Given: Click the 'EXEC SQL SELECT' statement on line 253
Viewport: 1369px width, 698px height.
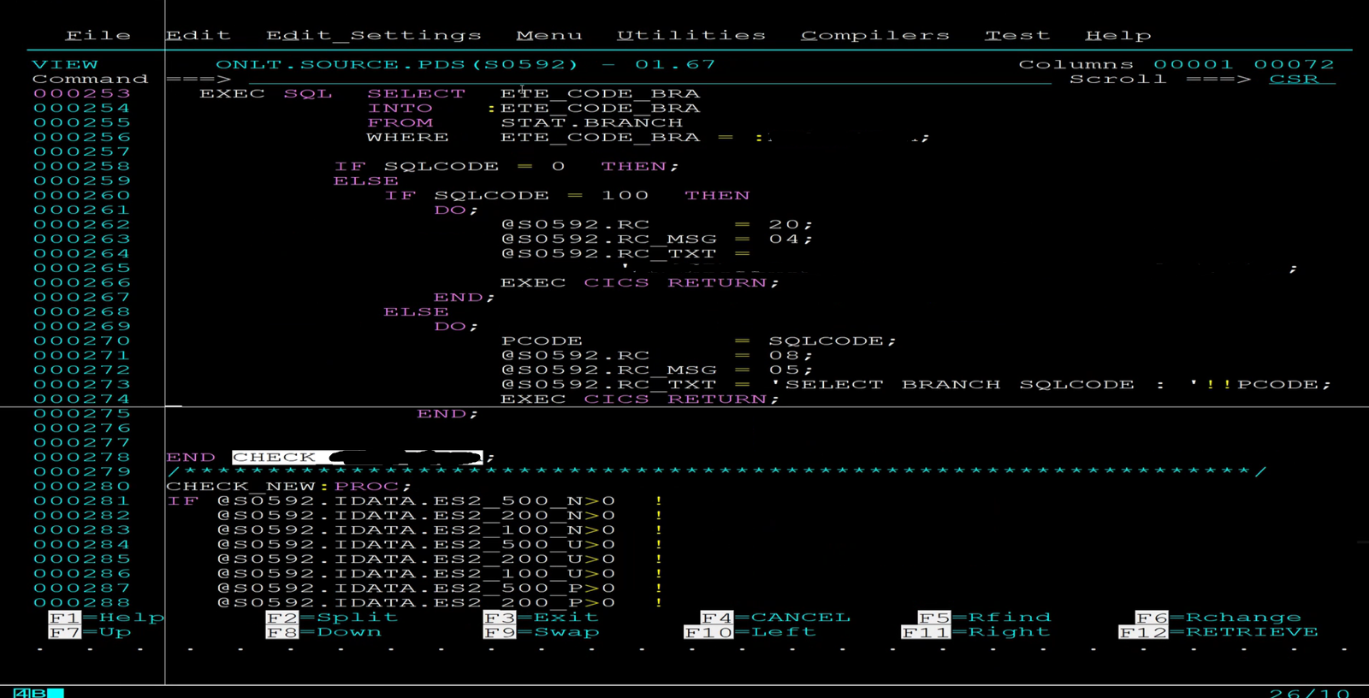Looking at the screenshot, I should coord(333,93).
